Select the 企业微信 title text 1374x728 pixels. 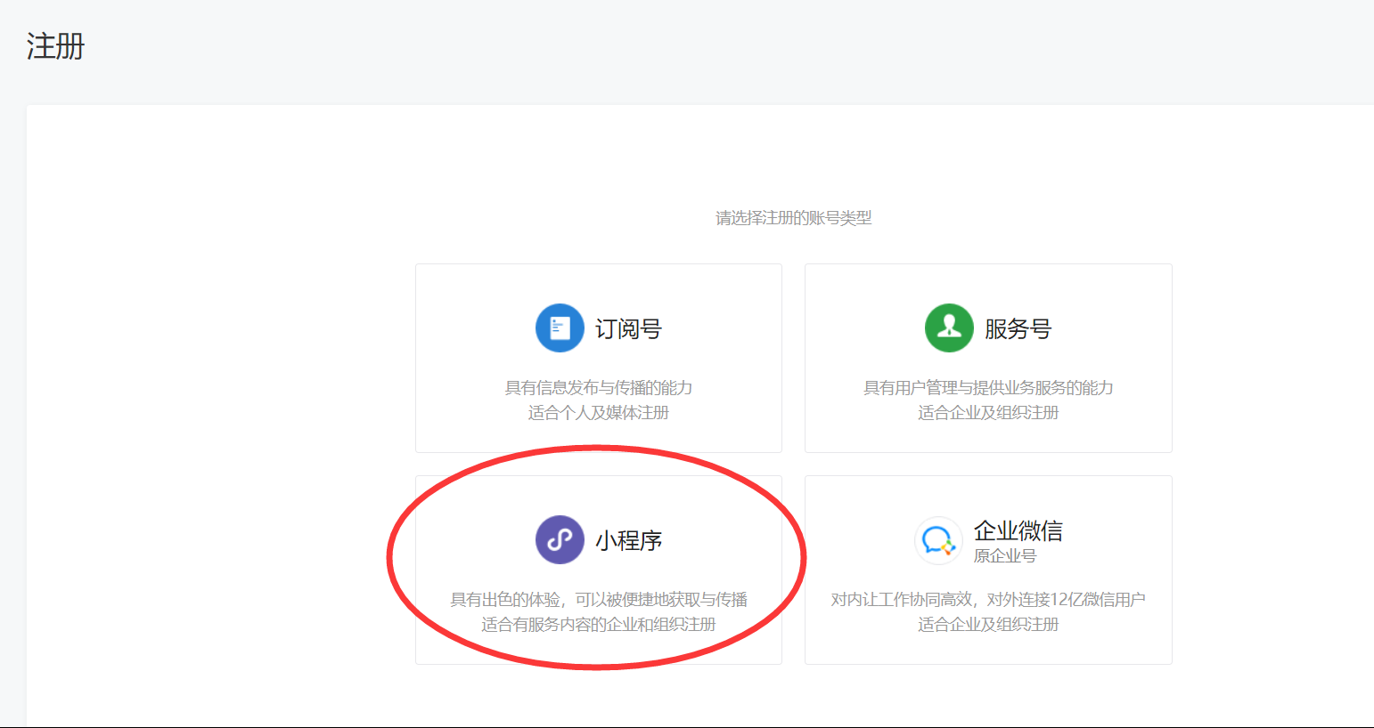(1018, 531)
